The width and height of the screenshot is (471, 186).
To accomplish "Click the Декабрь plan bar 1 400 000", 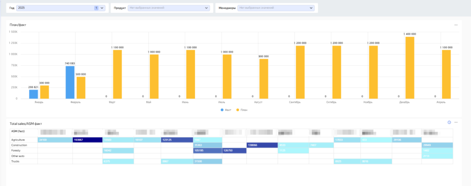I will 409,68.
